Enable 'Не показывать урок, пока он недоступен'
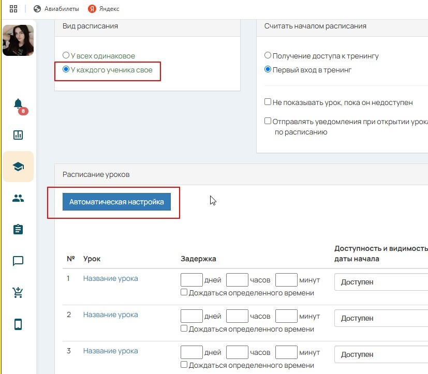The height and width of the screenshot is (374, 428). click(x=268, y=102)
